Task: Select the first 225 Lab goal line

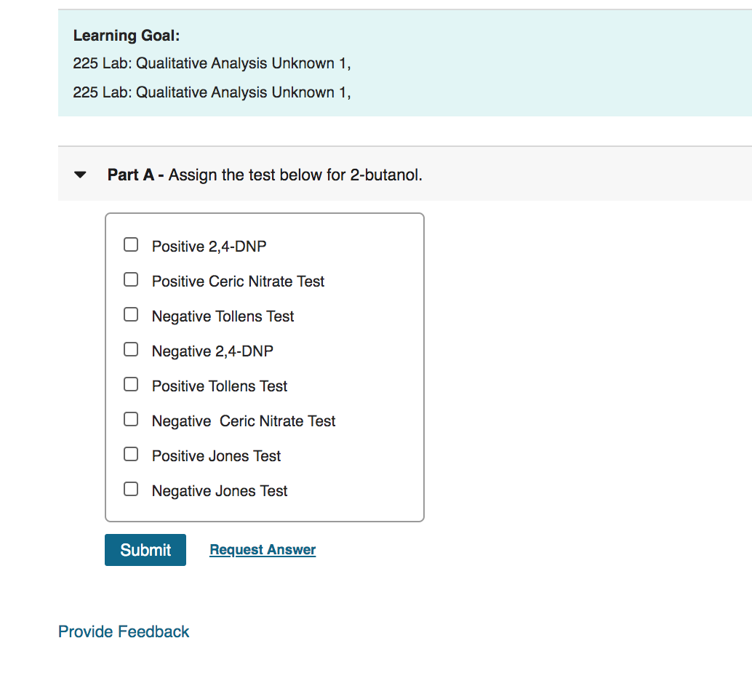Action: pos(211,63)
